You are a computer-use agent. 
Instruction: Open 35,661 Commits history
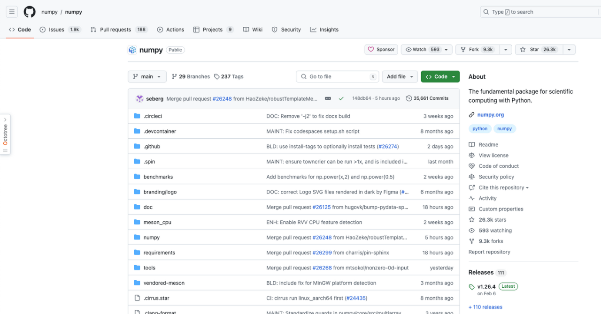click(x=427, y=98)
